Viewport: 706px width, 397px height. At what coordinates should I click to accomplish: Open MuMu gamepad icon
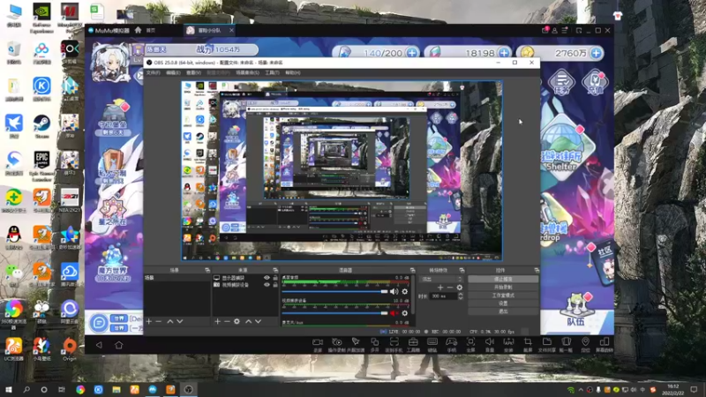[x=451, y=344]
